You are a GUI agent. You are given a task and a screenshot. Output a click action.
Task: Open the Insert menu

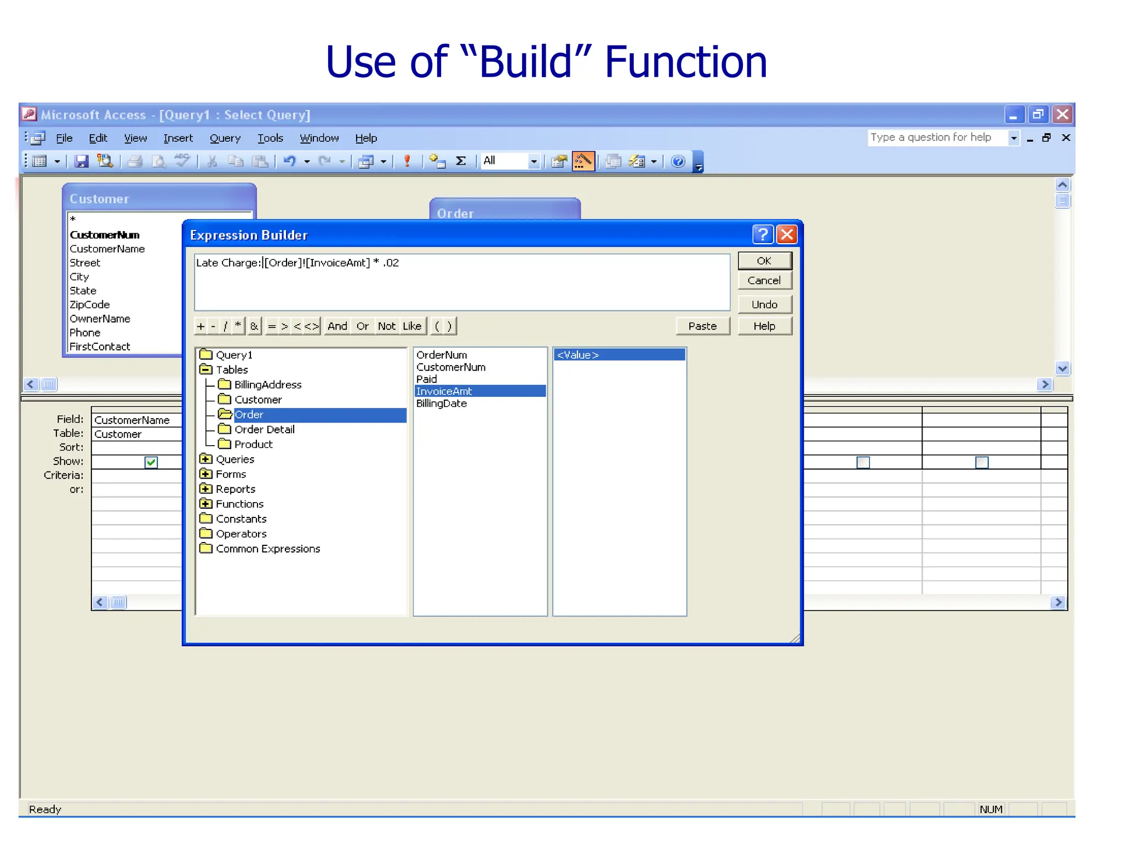[178, 138]
